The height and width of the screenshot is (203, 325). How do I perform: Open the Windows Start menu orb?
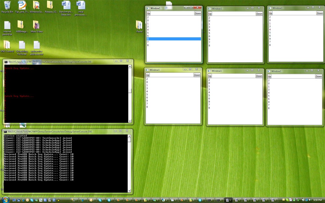click(x=6, y=199)
